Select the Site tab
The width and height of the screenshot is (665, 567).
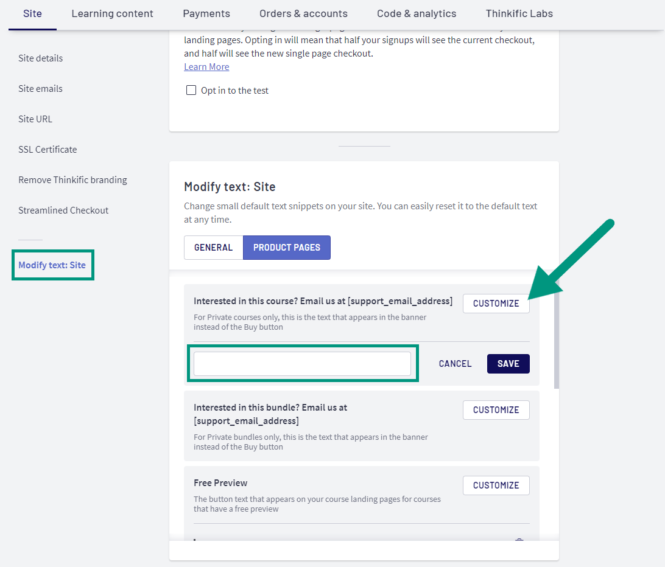(x=32, y=13)
